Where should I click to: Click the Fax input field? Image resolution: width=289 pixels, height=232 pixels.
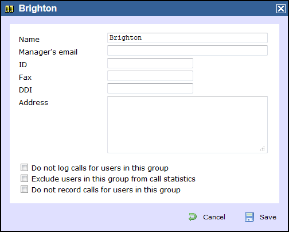[150, 76]
